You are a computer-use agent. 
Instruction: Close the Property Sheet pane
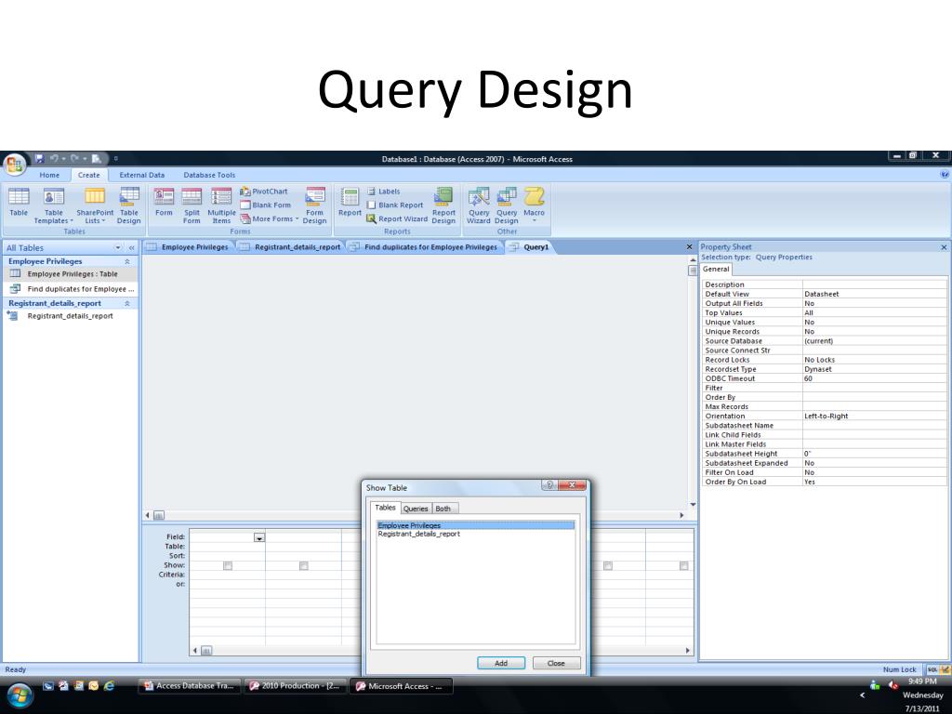944,247
